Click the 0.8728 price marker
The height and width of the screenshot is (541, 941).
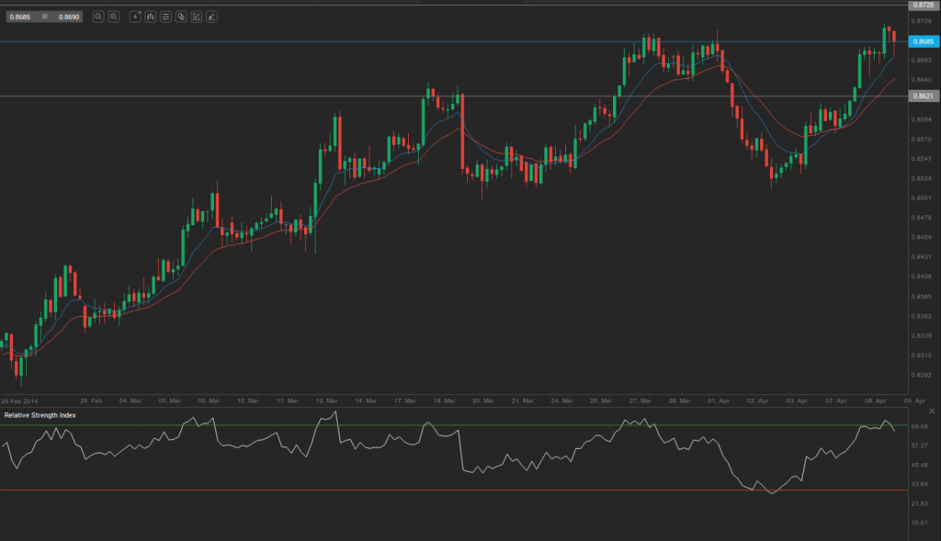coord(925,5)
